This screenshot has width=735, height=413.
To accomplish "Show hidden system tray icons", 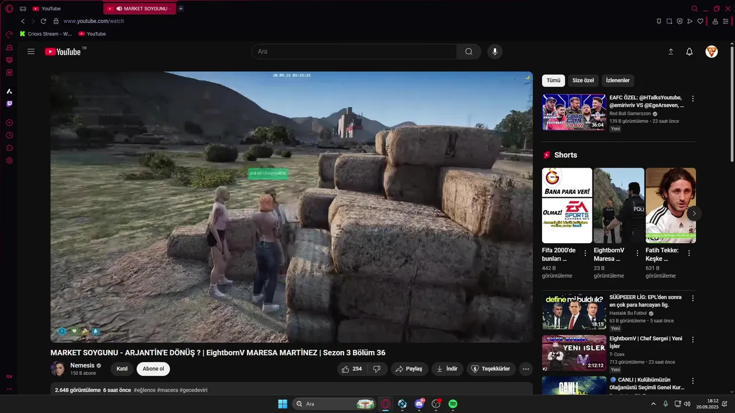I will pyautogui.click(x=653, y=404).
